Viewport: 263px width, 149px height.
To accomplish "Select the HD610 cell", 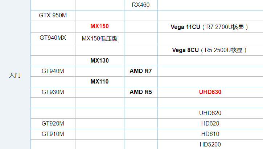I will 210,134.
